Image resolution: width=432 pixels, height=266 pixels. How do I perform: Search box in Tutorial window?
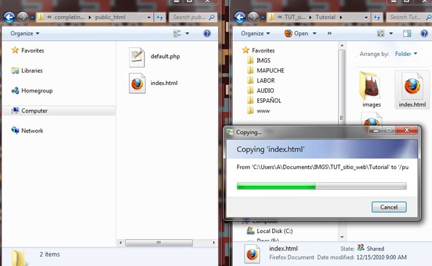[409, 18]
